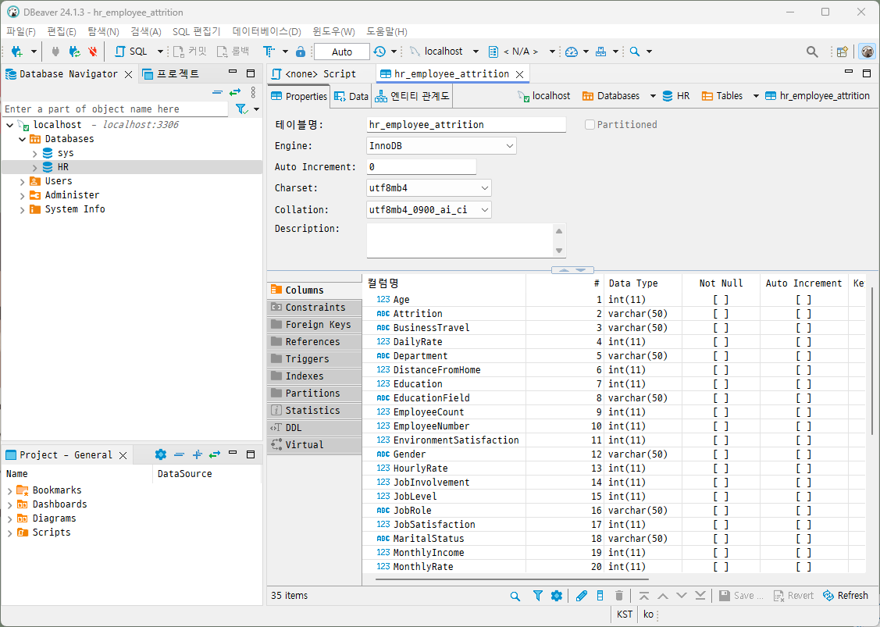
Task: Expand the Scripts folder in Project
Action: click(x=9, y=533)
